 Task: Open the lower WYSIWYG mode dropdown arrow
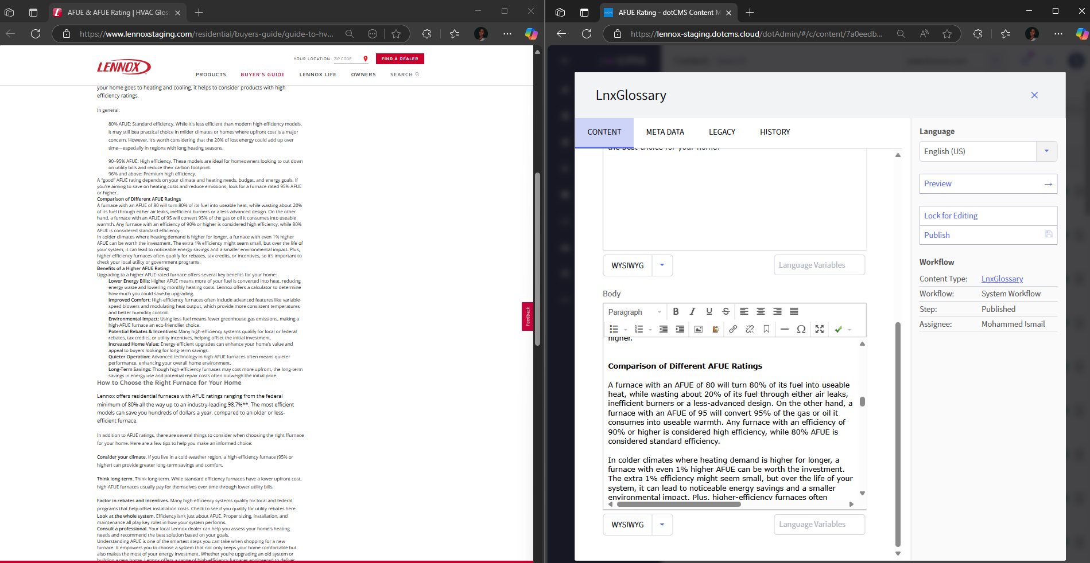coord(662,524)
